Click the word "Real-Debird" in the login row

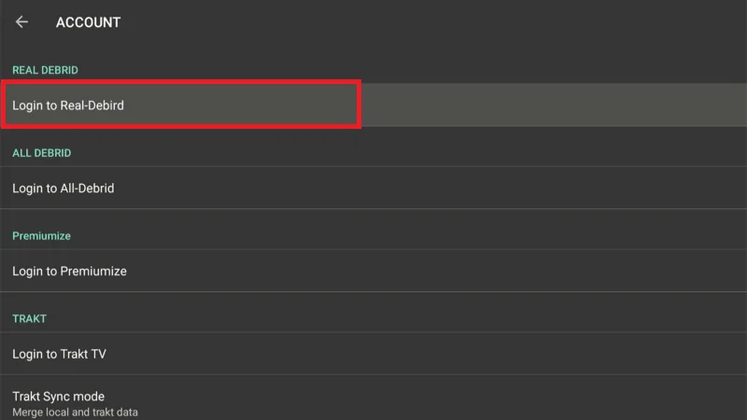click(92, 105)
